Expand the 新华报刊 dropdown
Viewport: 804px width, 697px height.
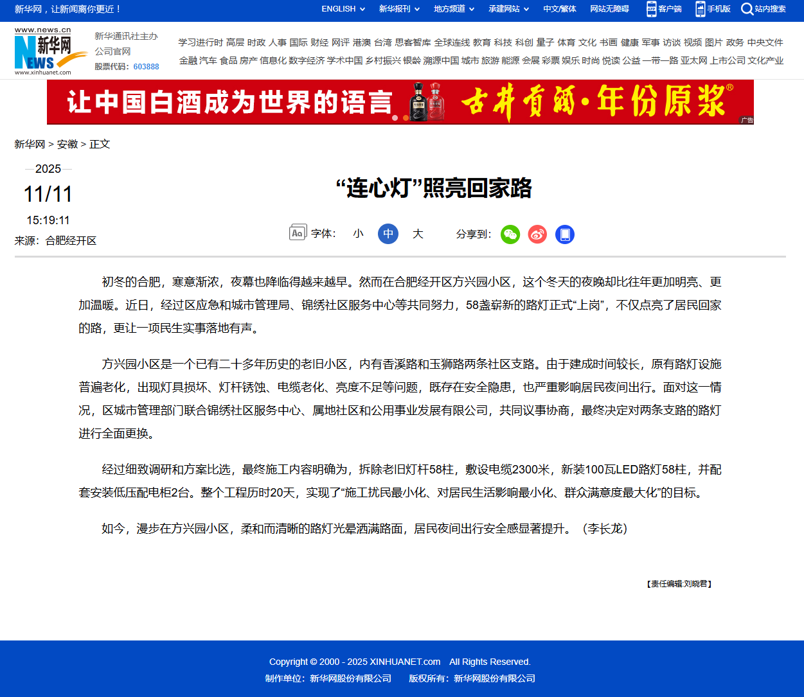tap(399, 9)
